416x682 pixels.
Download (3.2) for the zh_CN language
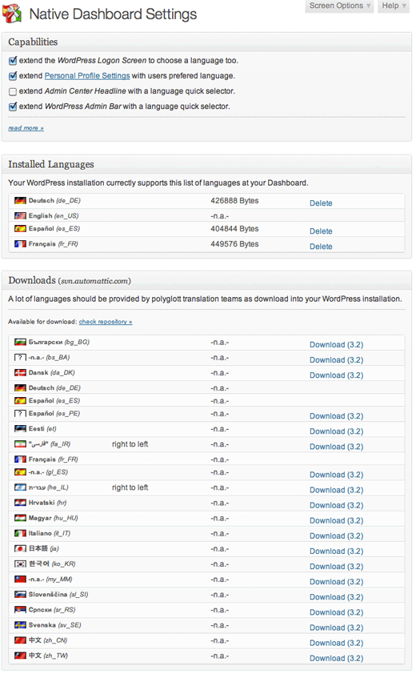coord(337,643)
